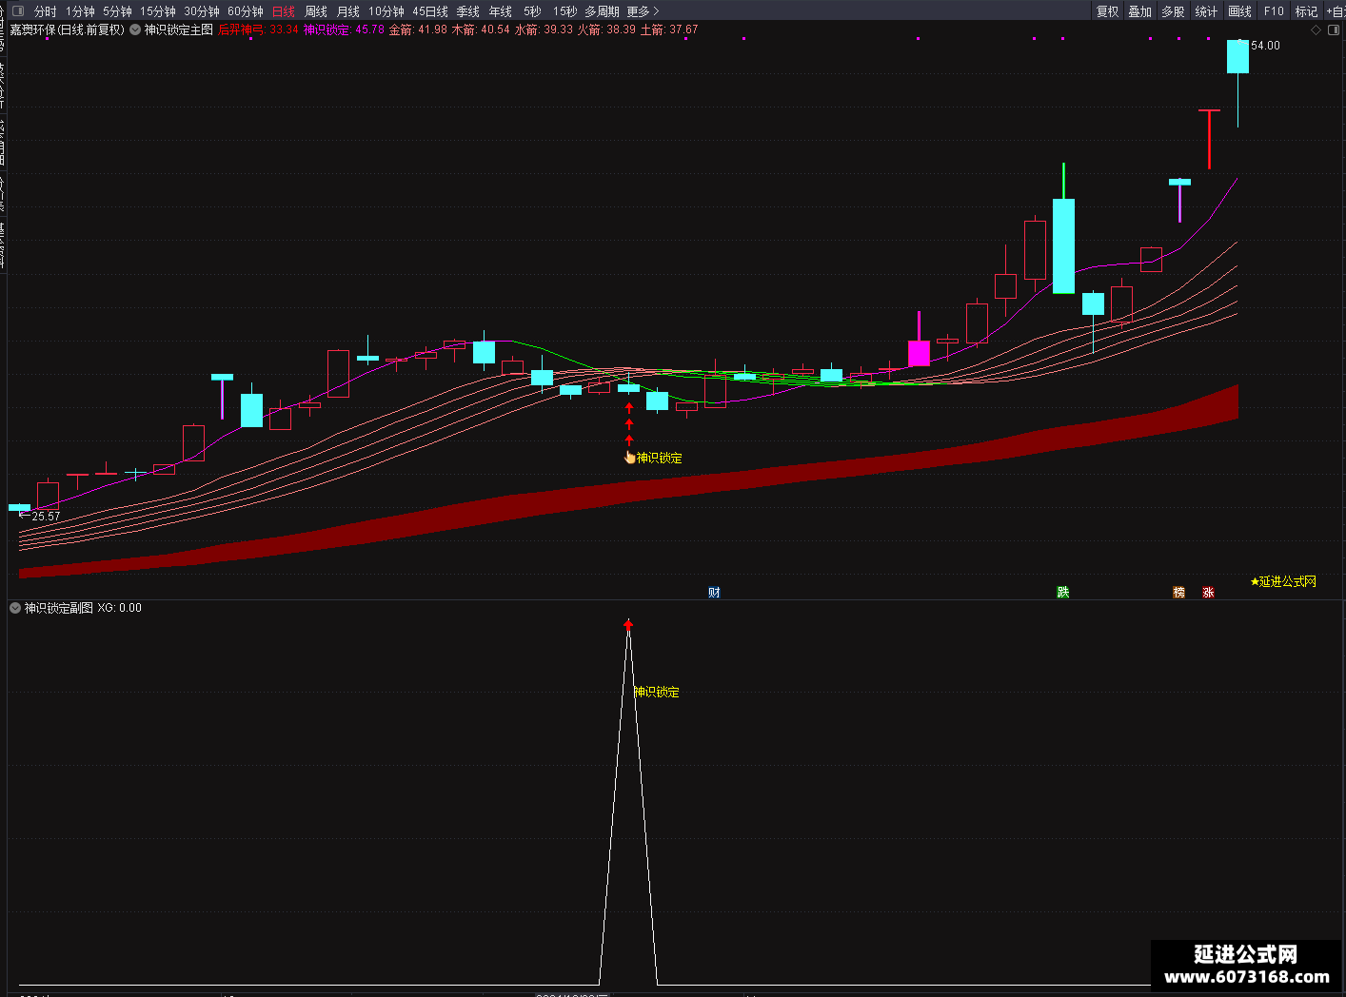This screenshot has height=997, width=1346.
Task: Click the red 涨 event marker
Action: (x=1208, y=592)
